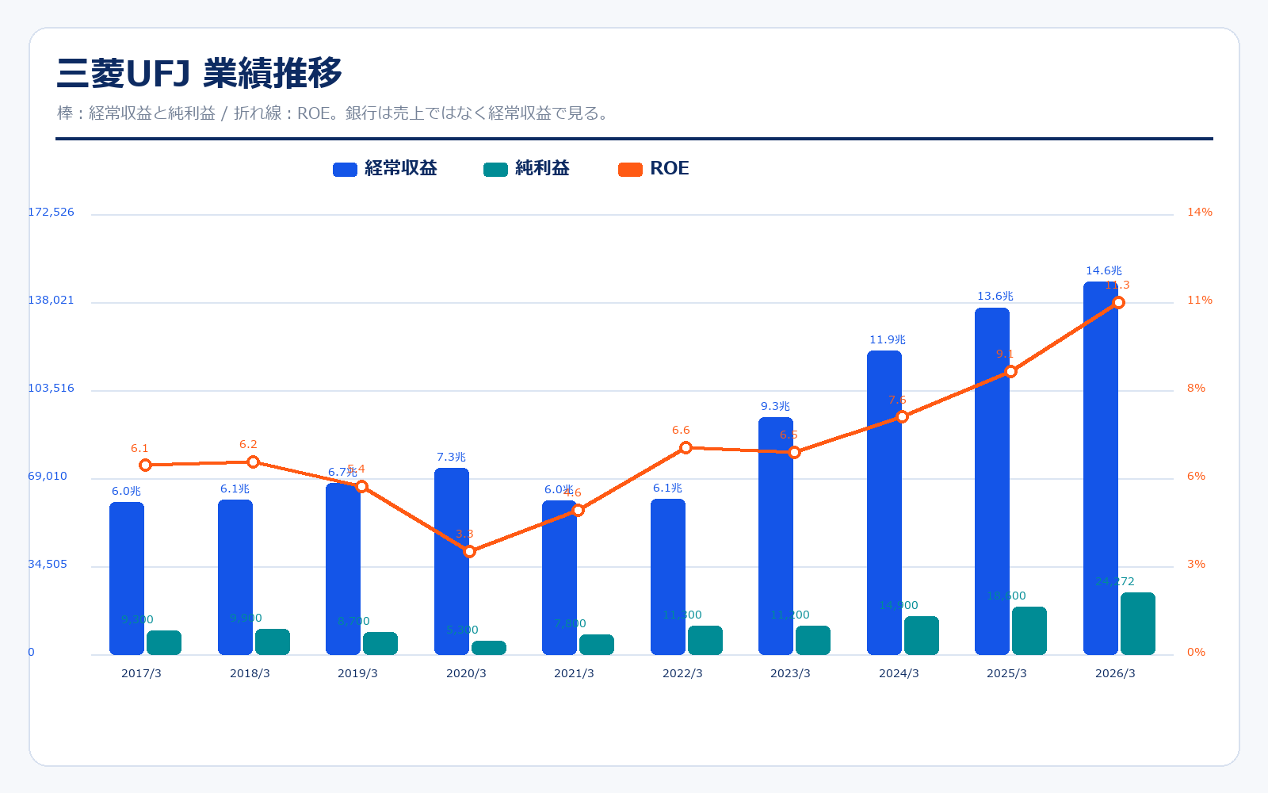
Task: Select the 2022/3 blue revenue bar
Action: coord(668,577)
